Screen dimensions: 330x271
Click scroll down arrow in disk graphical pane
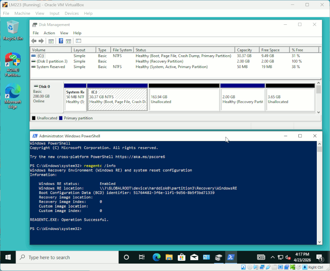click(318, 112)
